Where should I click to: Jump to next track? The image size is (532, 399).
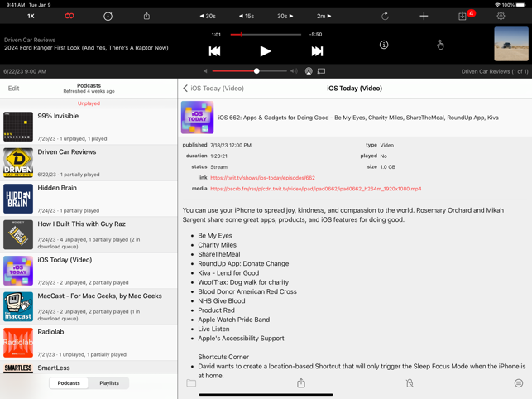317,51
